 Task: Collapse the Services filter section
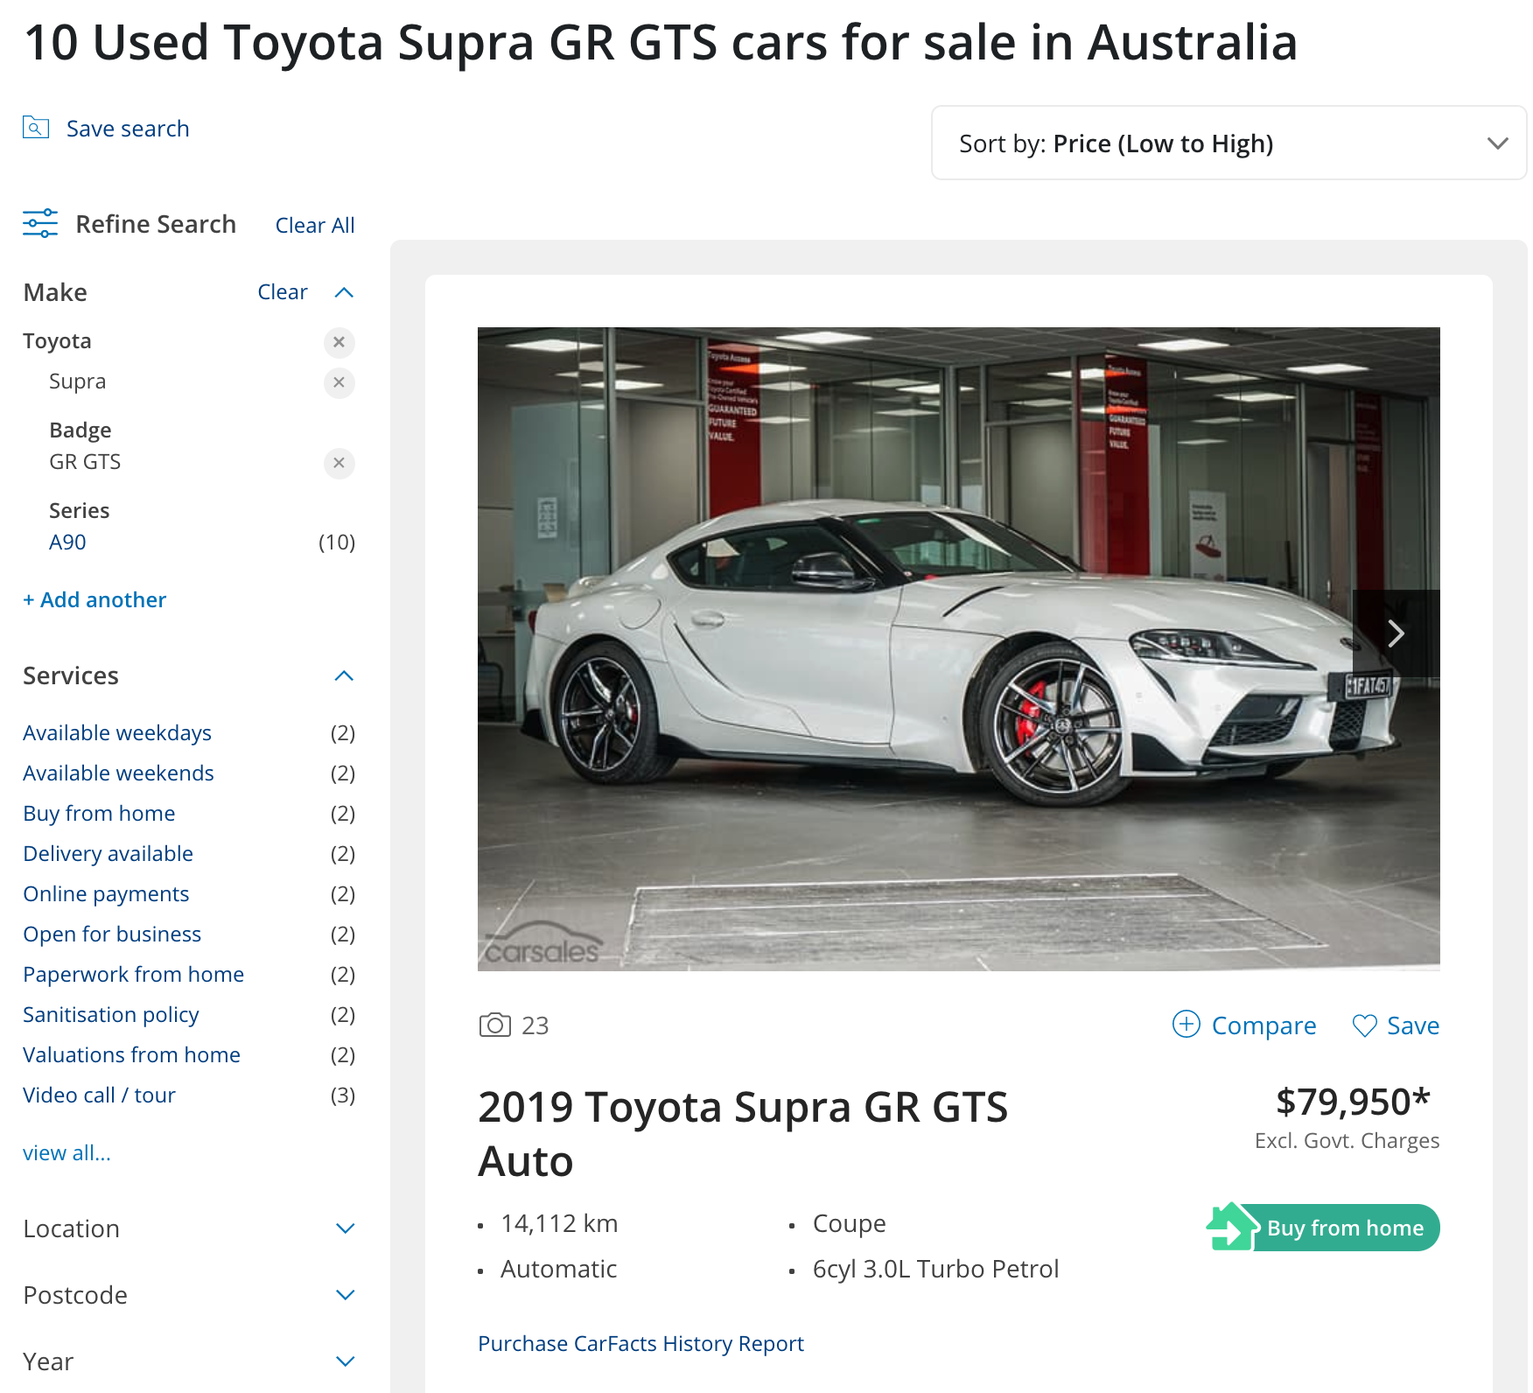[345, 675]
